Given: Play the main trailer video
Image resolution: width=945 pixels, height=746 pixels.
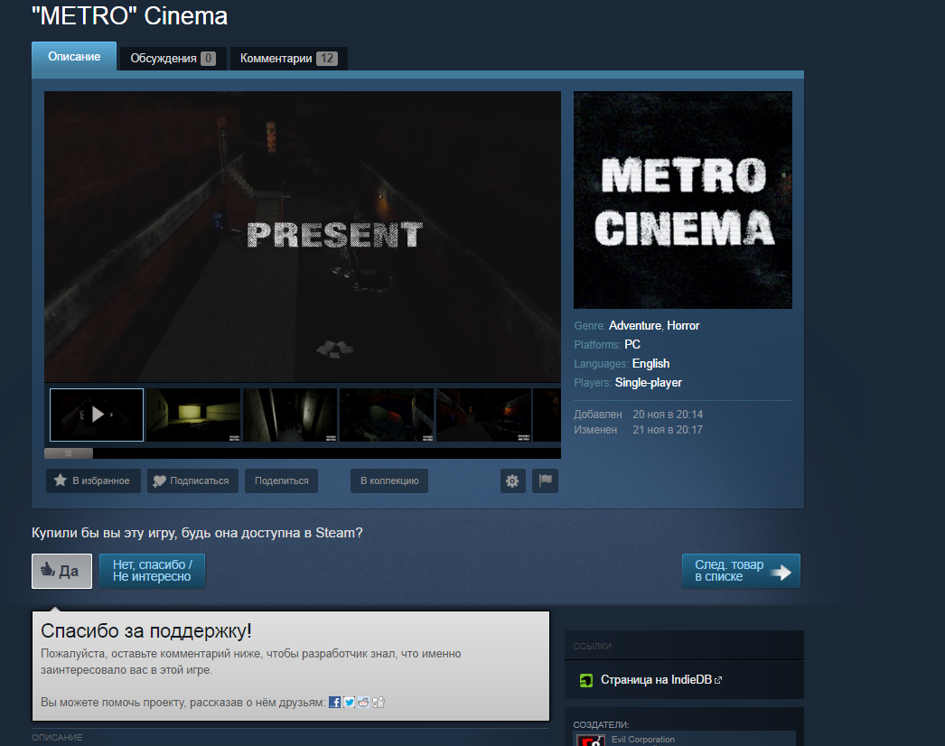Looking at the screenshot, I should pyautogui.click(x=303, y=237).
